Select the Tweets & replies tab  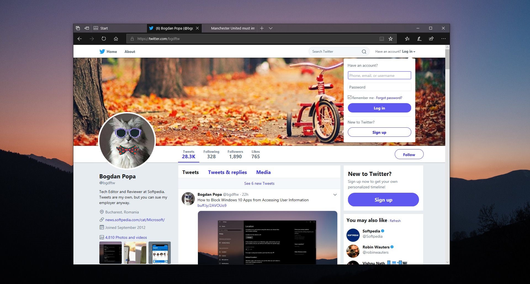(227, 172)
